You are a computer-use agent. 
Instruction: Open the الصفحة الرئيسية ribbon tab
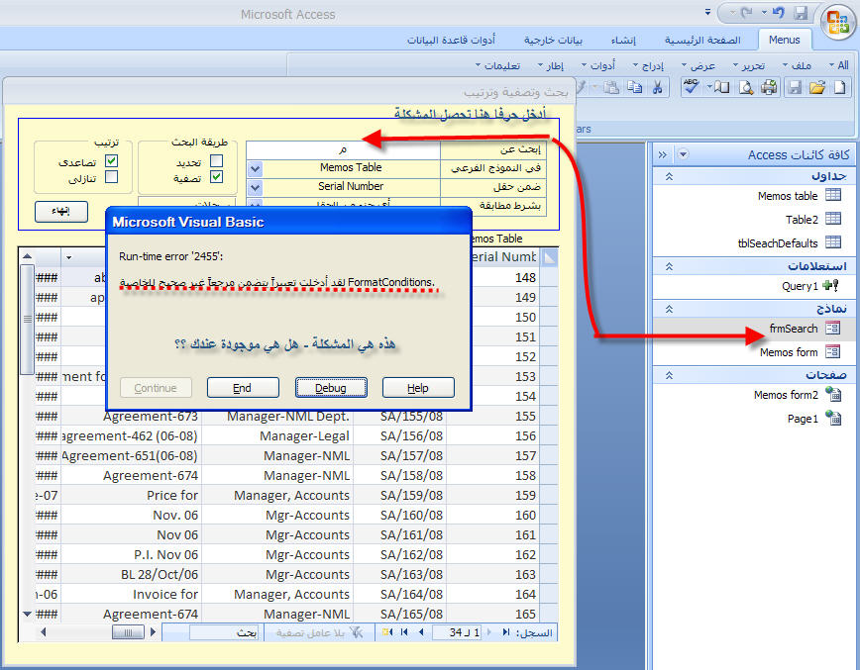click(x=702, y=40)
